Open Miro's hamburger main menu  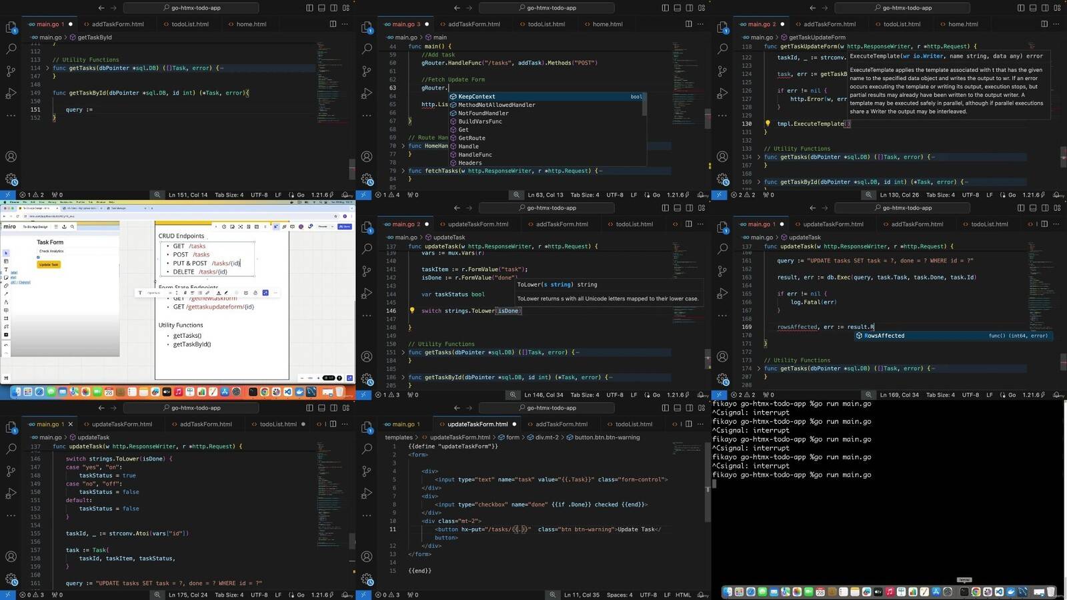point(56,227)
